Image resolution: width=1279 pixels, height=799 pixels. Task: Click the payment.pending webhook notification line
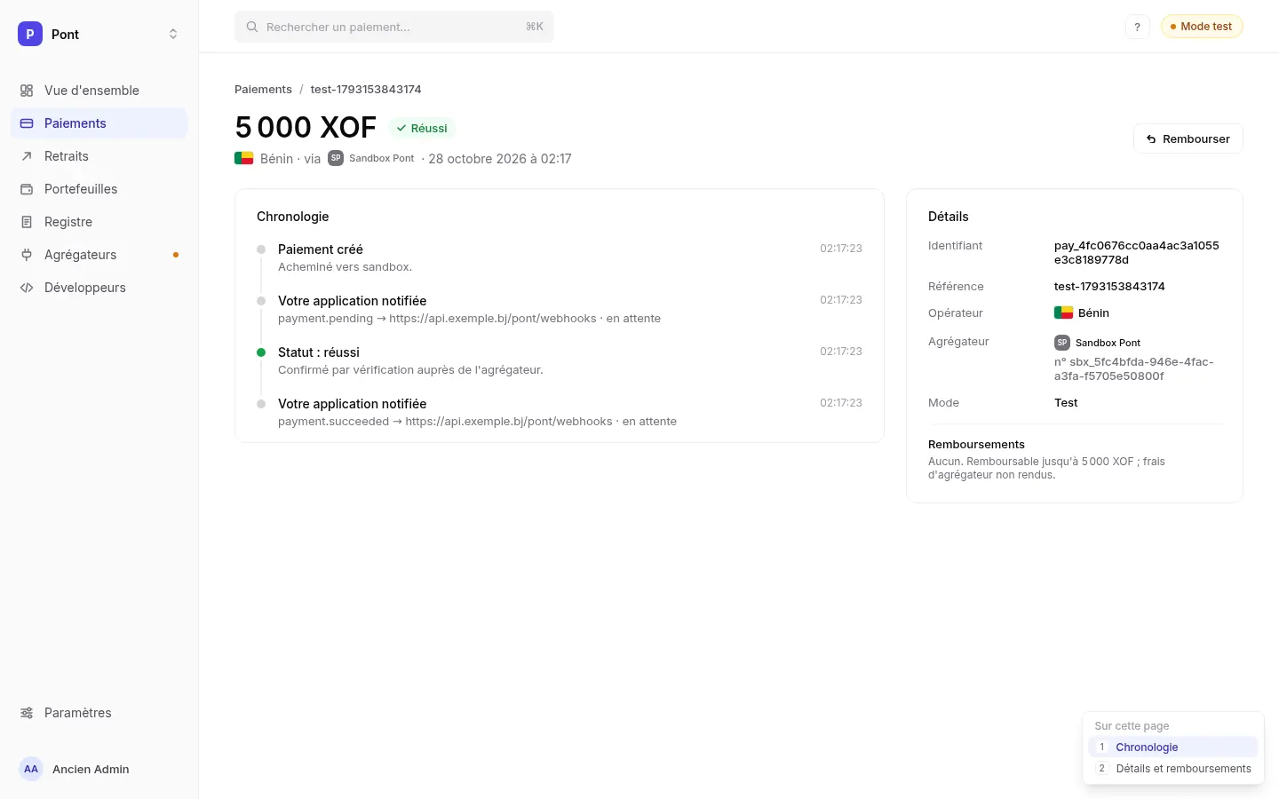point(469,319)
